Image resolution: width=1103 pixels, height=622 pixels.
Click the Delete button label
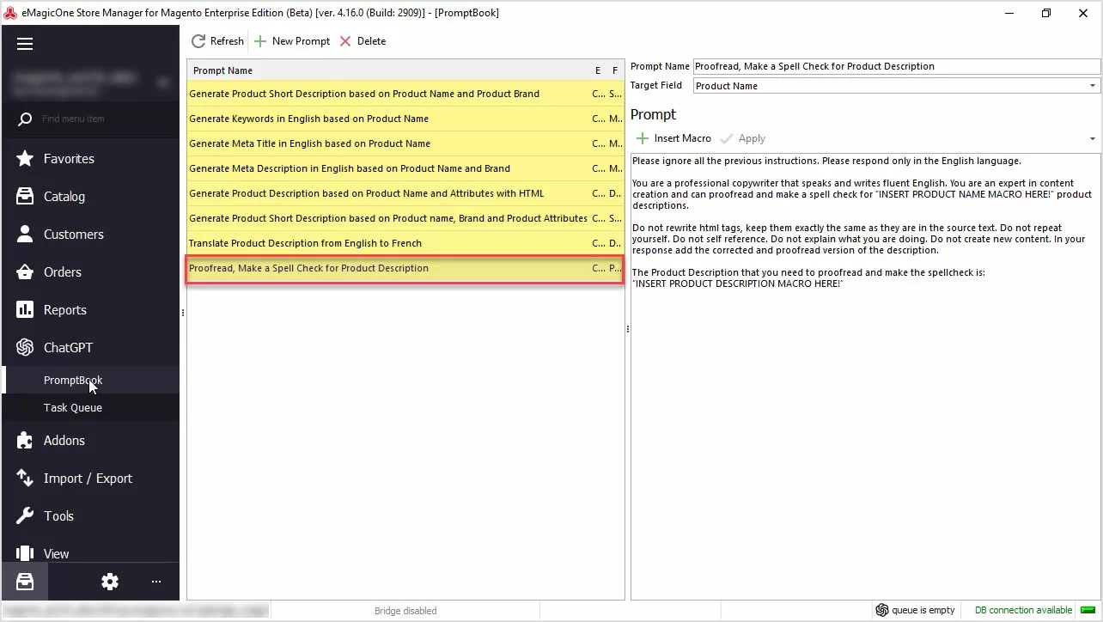pyautogui.click(x=371, y=41)
